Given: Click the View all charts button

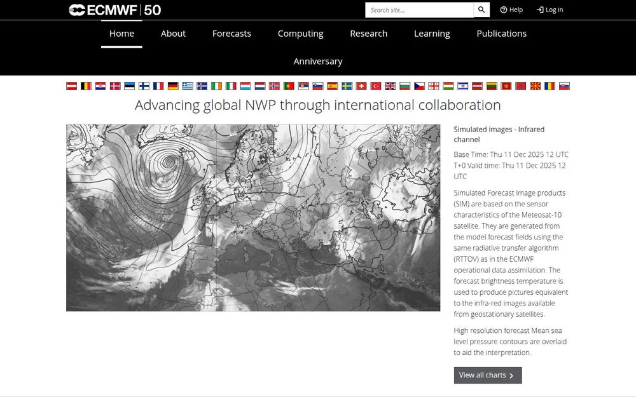Looking at the screenshot, I should click(x=488, y=375).
